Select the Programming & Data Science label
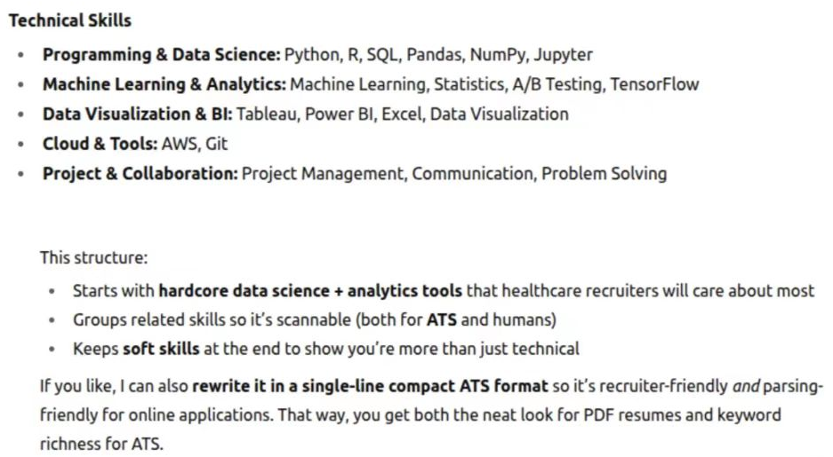The height and width of the screenshot is (457, 833). pos(162,54)
